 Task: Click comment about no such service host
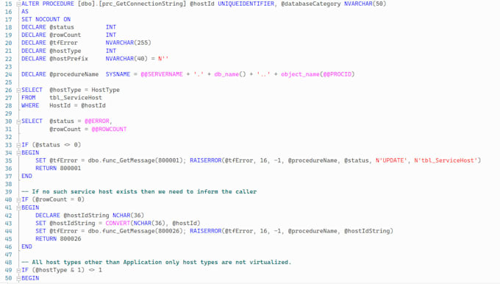(x=139, y=192)
